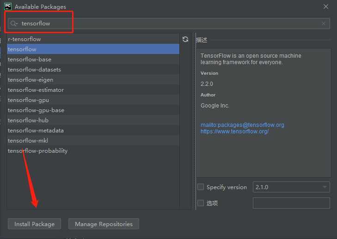337x239 pixels.
Task: Close the Available Packages dialog
Action: click(x=325, y=6)
